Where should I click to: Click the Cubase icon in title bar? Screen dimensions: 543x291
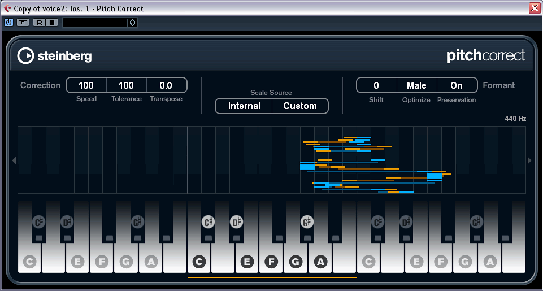(7, 7)
